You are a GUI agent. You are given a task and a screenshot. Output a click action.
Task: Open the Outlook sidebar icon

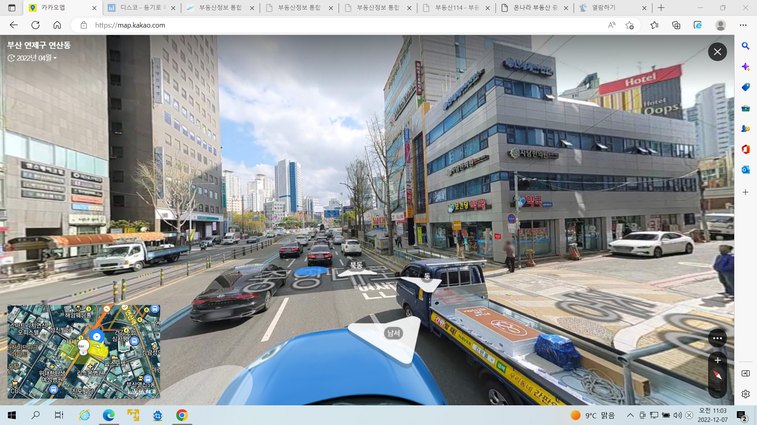[x=745, y=170]
